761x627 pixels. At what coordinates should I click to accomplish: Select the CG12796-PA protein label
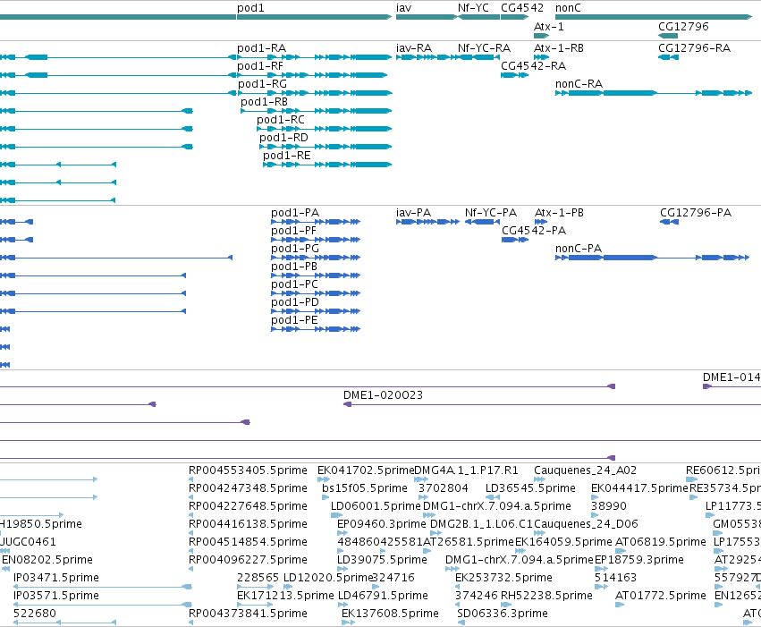click(696, 213)
